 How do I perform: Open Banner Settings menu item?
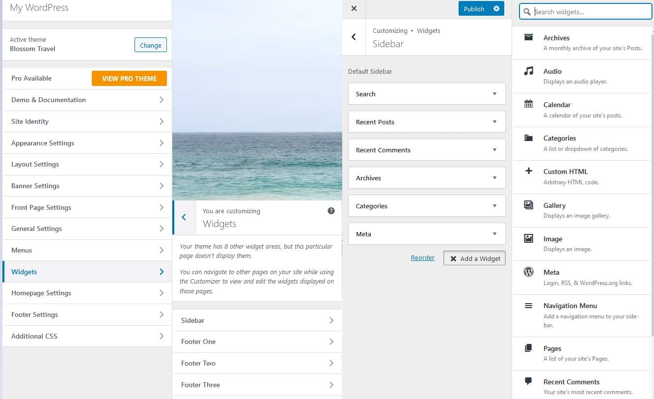pyautogui.click(x=87, y=186)
